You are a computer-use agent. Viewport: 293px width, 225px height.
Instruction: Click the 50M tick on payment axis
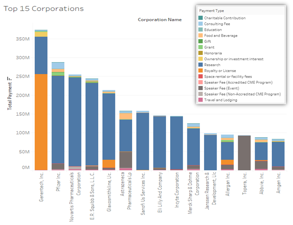pos(24,152)
